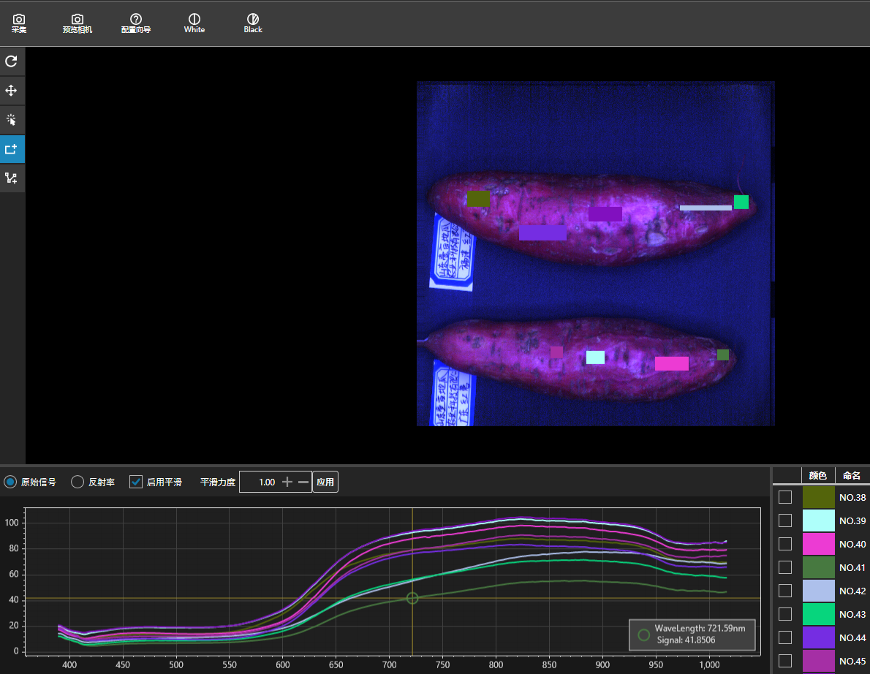Viewport: 870px width, 674px height.
Task: Uncheck the 启用平滑 checkbox
Action: coord(136,482)
